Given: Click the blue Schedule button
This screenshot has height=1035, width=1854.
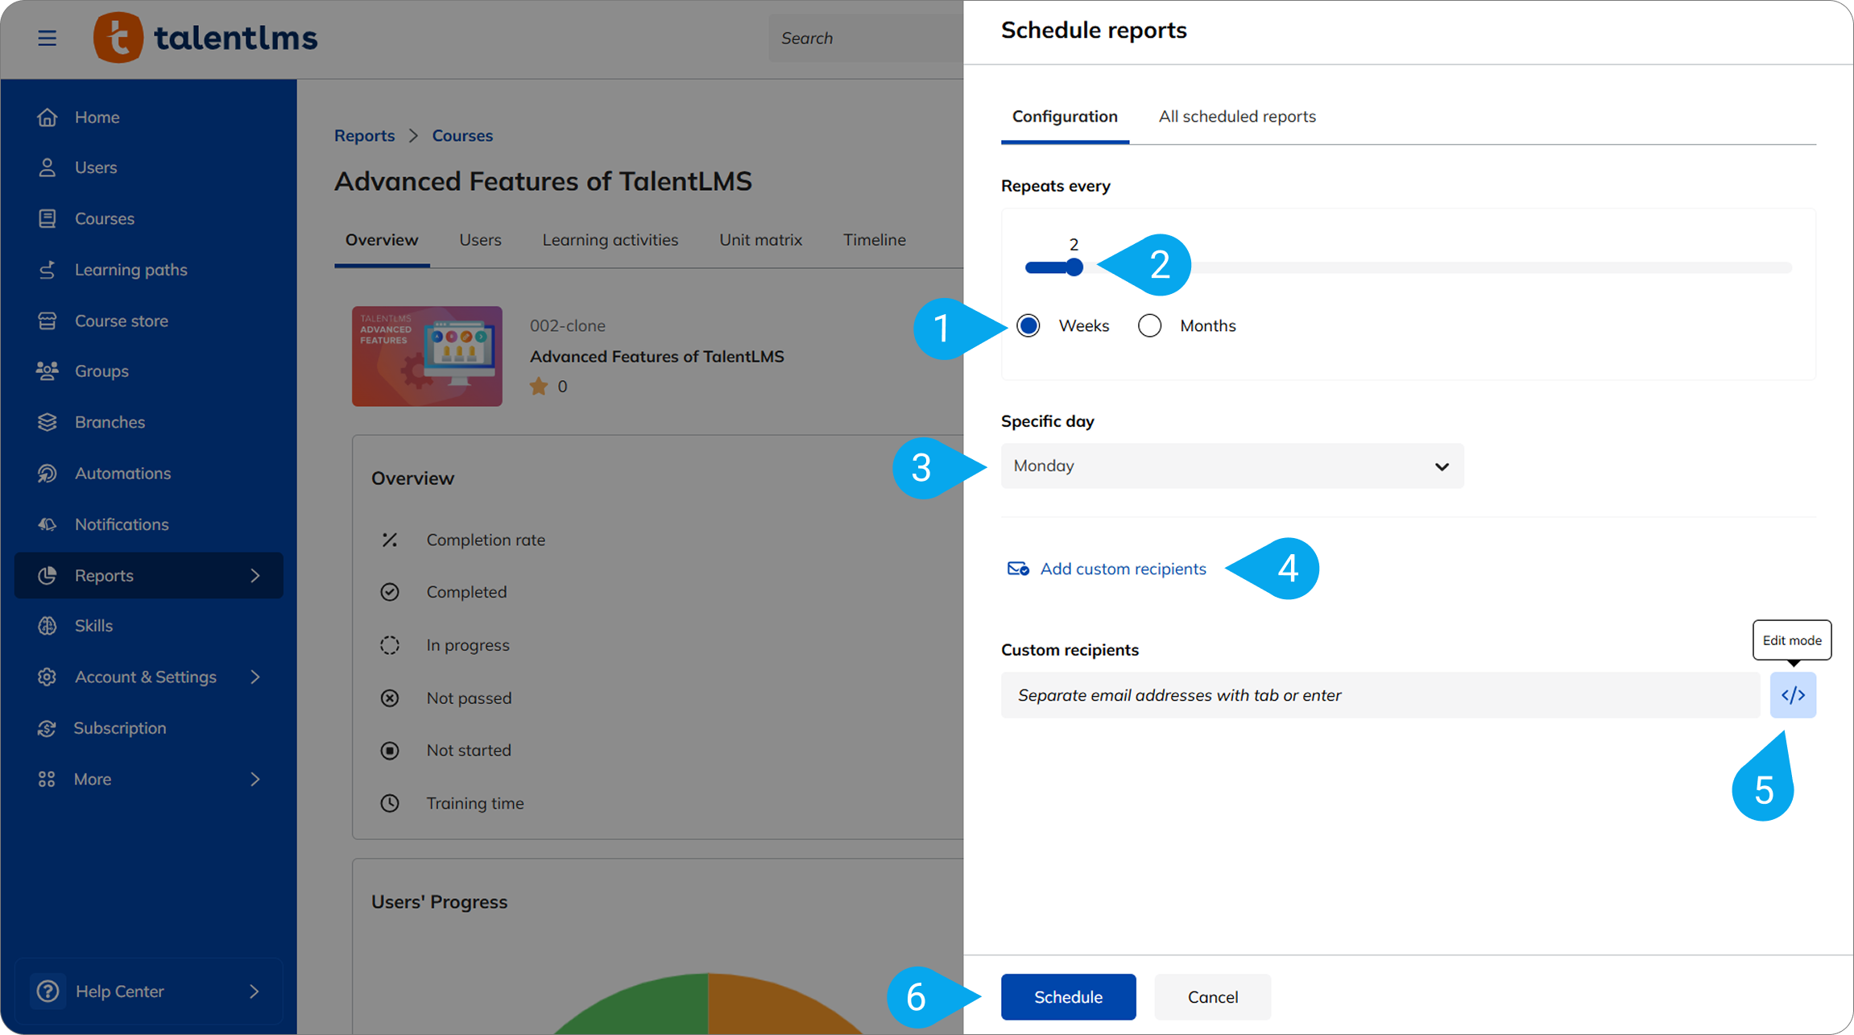Looking at the screenshot, I should pos(1068,997).
